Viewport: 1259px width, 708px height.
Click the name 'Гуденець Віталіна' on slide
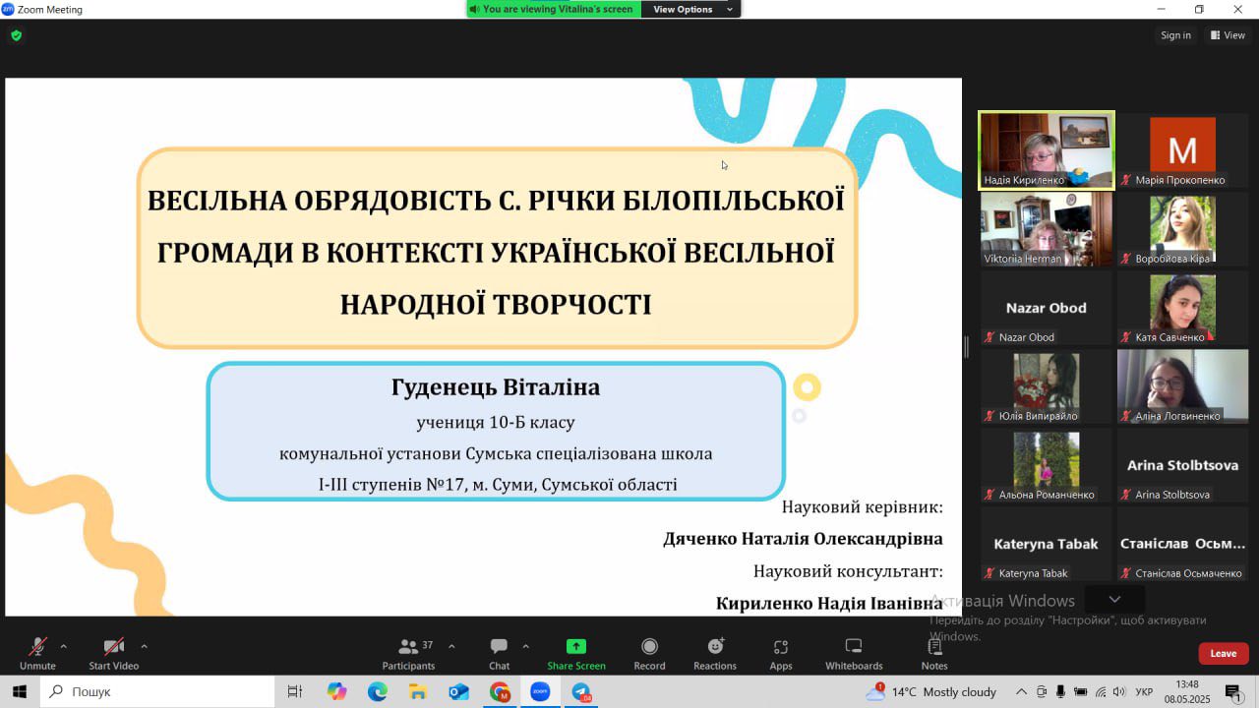point(496,387)
